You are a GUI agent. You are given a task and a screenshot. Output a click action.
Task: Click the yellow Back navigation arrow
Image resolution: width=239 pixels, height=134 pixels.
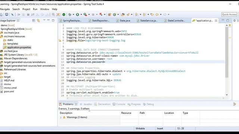click(x=157, y=15)
